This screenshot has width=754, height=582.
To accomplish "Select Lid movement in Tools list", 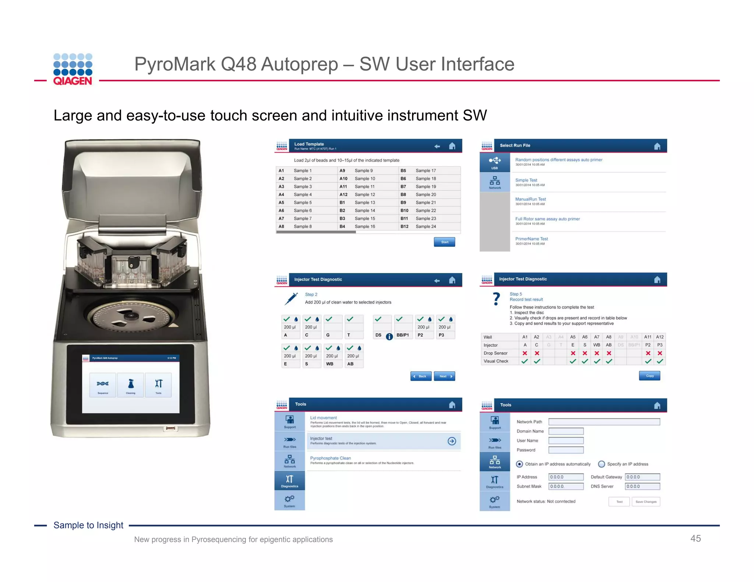I will tap(384, 422).
